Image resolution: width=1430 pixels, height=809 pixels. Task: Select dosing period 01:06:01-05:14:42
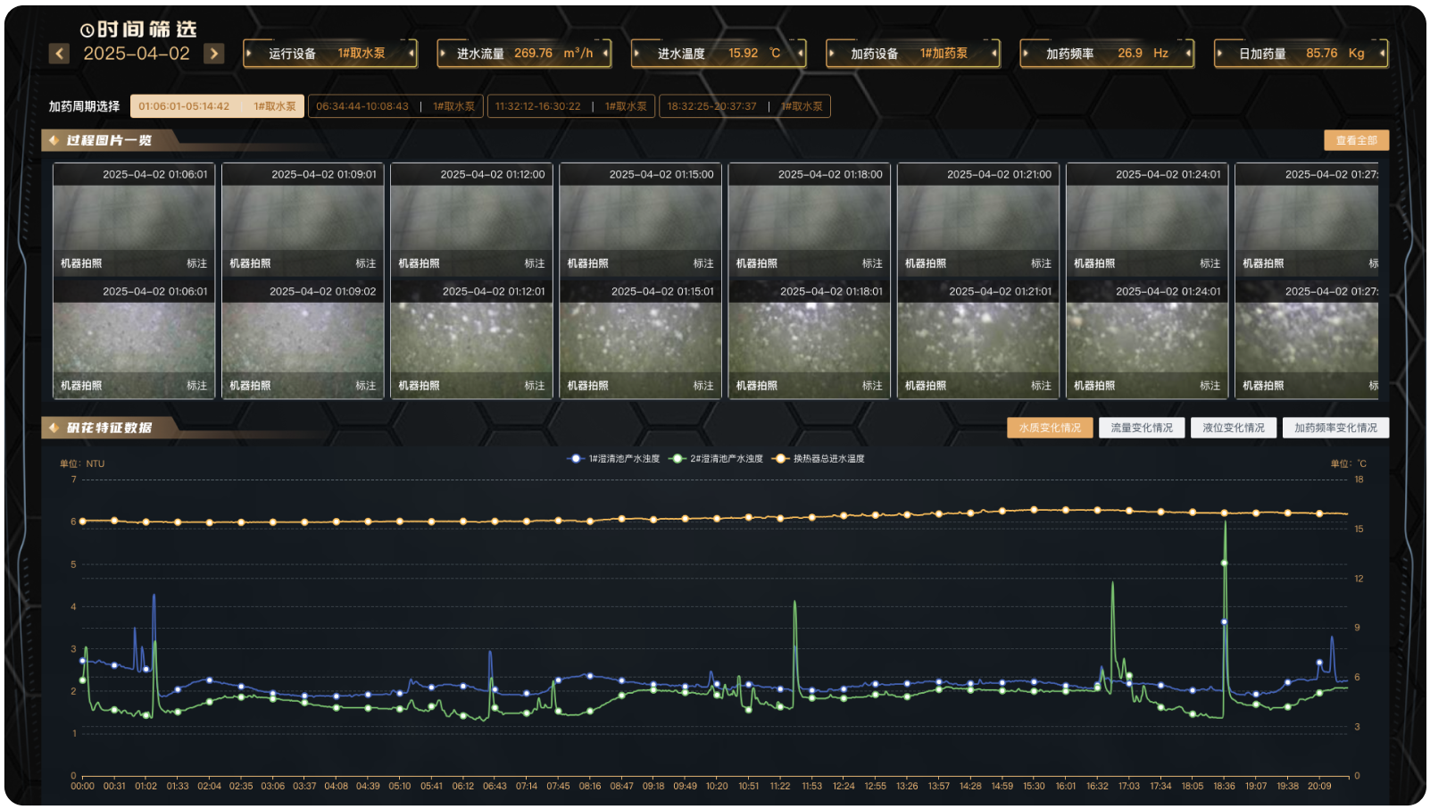coord(217,106)
